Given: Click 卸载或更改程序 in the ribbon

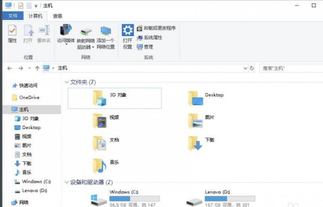Looking at the screenshot, I should click(x=157, y=28).
